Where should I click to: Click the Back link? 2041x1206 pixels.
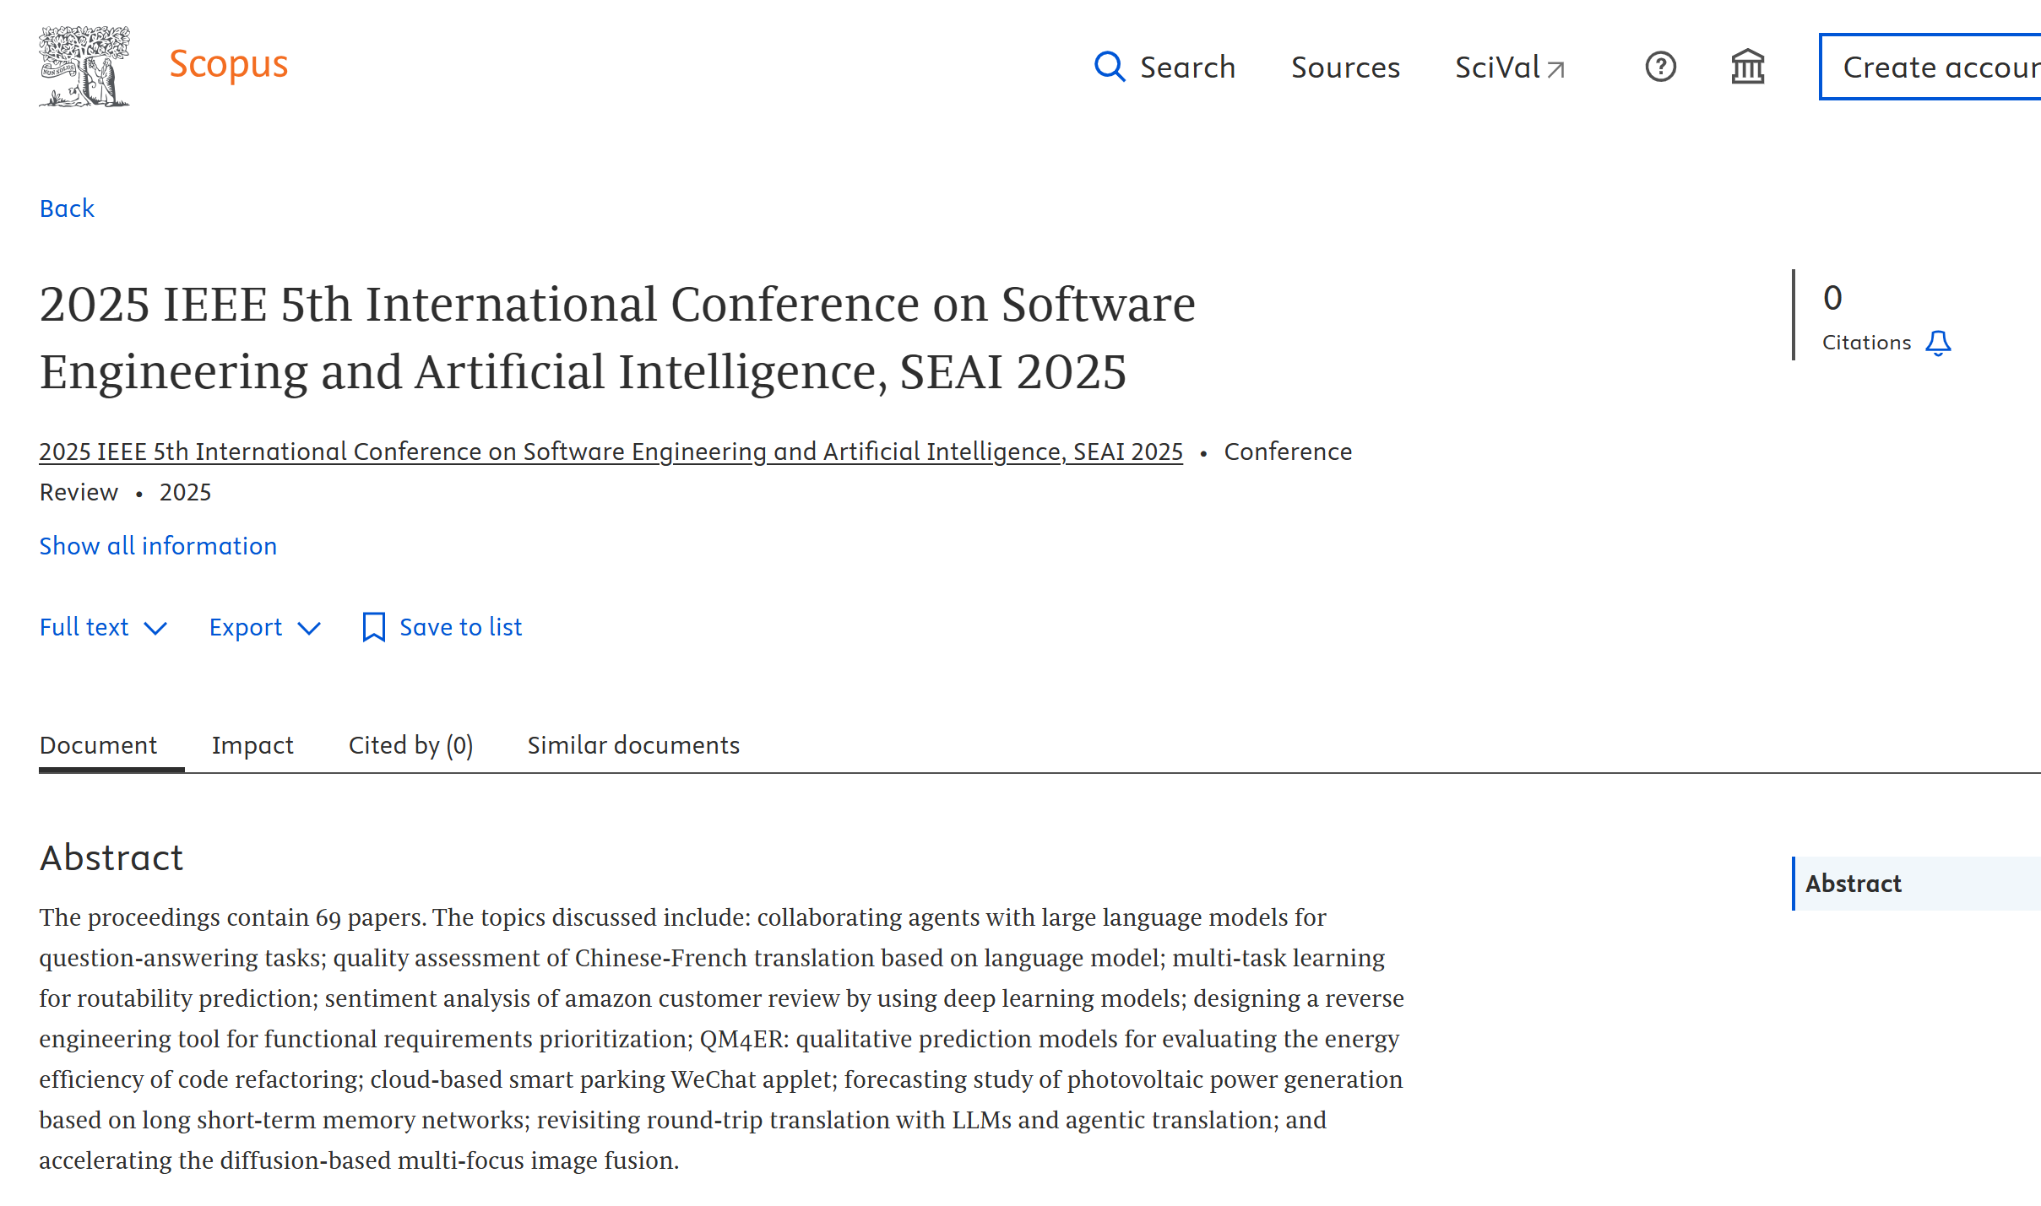(67, 208)
